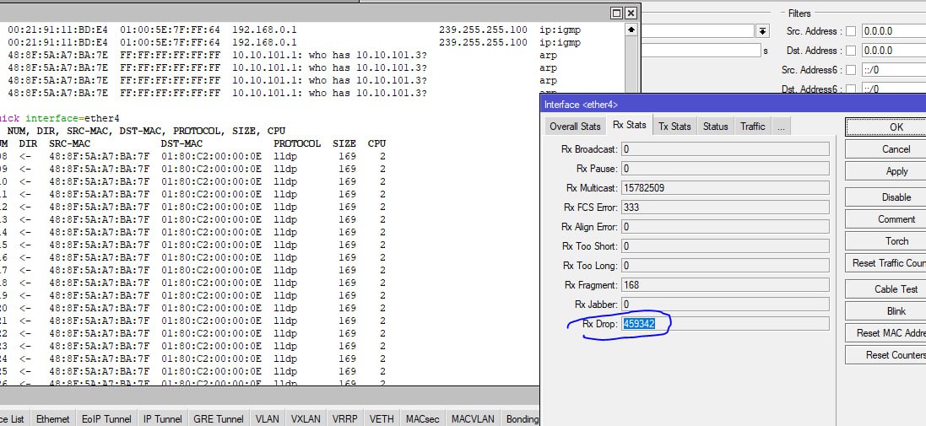Edit the Dst. Address 0.0.0.0 field

894,51
